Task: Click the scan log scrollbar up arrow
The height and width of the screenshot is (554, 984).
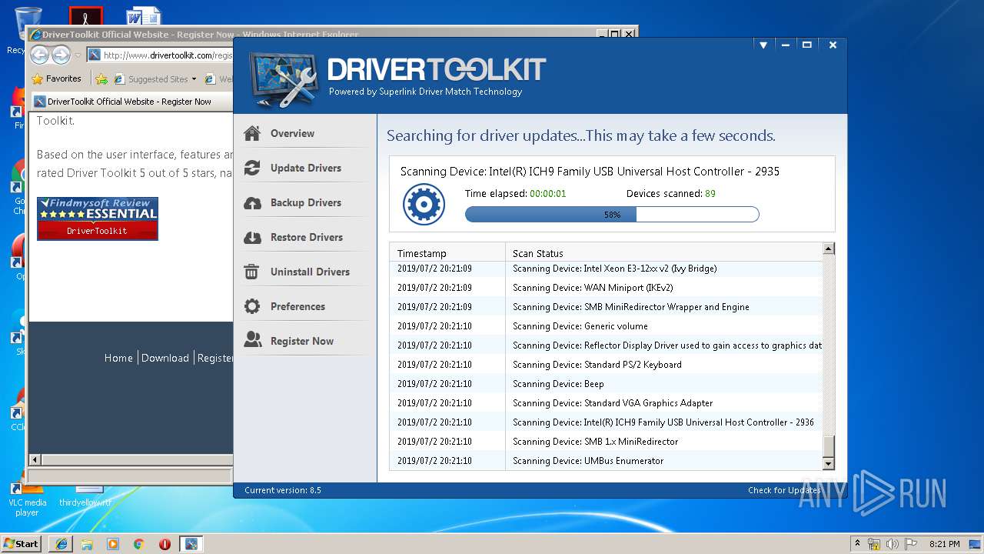Action: click(829, 249)
